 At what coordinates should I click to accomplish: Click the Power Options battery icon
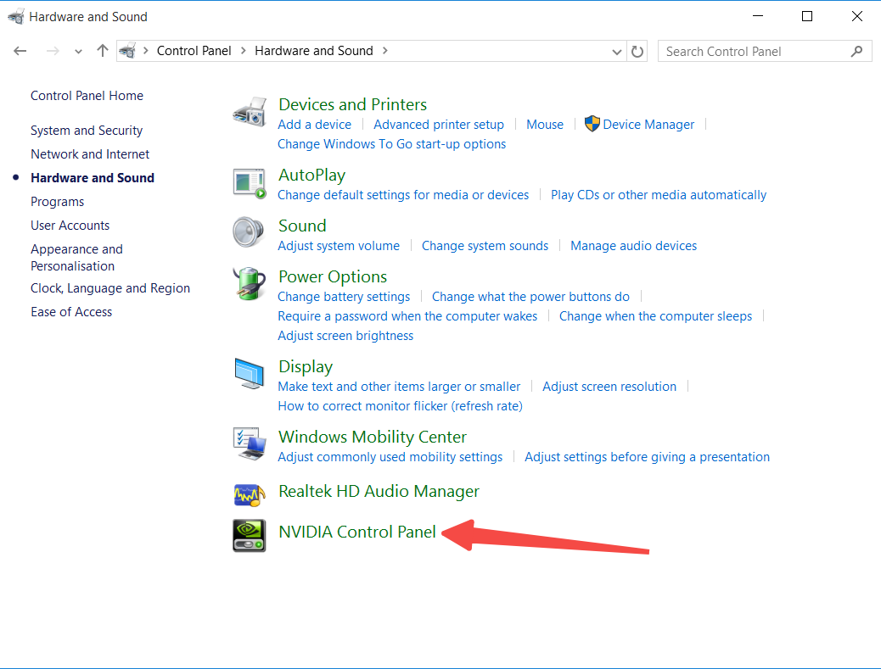[250, 283]
